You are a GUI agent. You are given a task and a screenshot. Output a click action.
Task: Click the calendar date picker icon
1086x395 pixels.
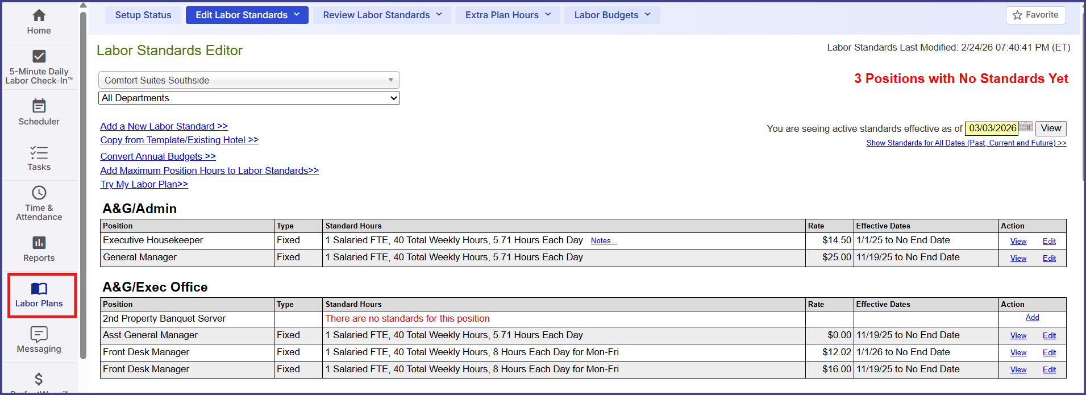1025,127
